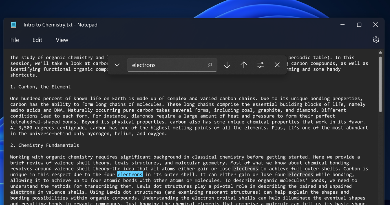Jump to the next "electrons" match
Screen dimensions: 390x205
tap(227, 65)
